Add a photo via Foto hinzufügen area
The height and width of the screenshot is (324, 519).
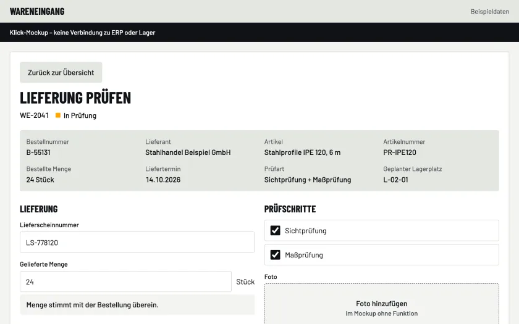(382, 304)
